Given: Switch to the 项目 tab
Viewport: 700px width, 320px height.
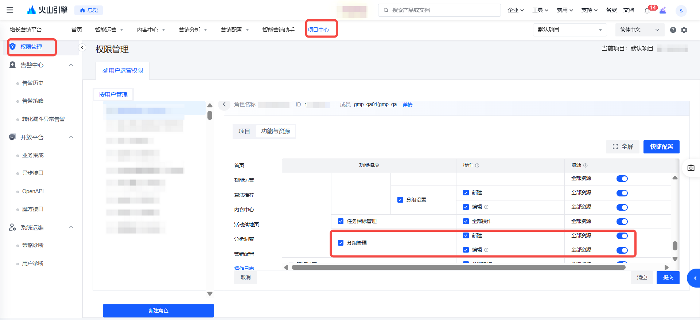Looking at the screenshot, I should tap(244, 131).
